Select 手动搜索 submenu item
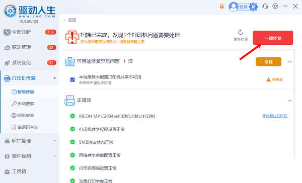 coord(30,104)
